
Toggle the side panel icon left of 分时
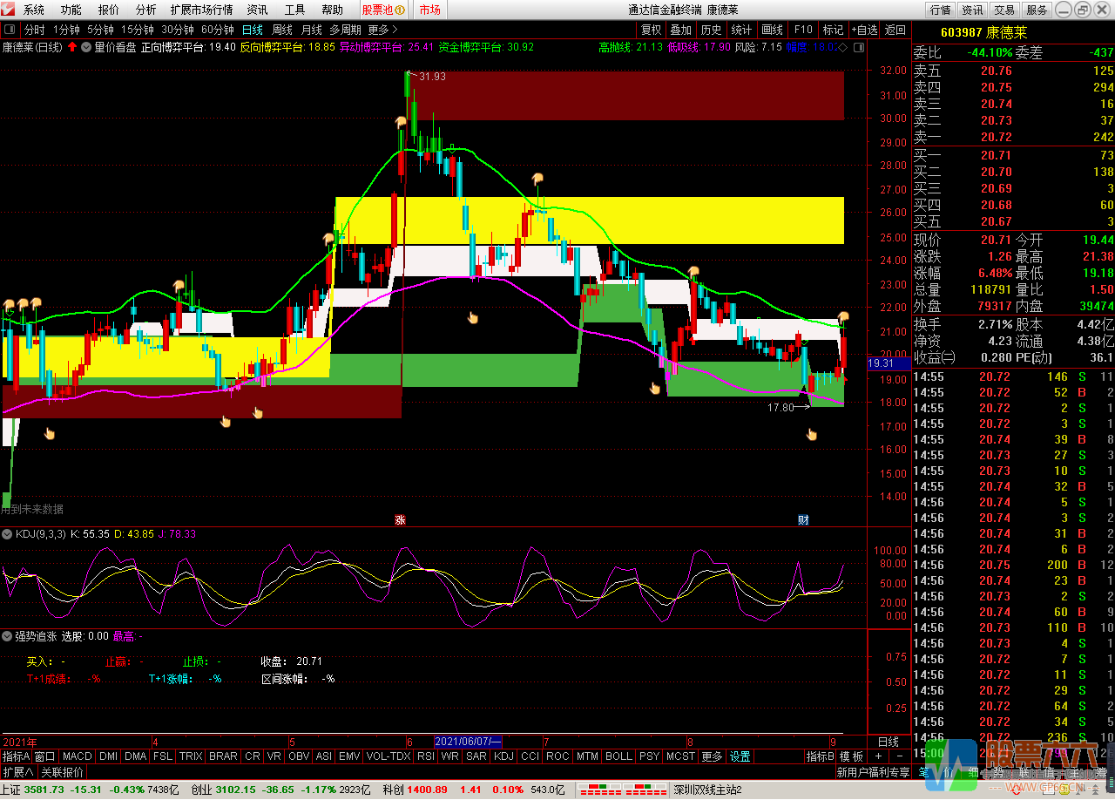tap(10, 30)
